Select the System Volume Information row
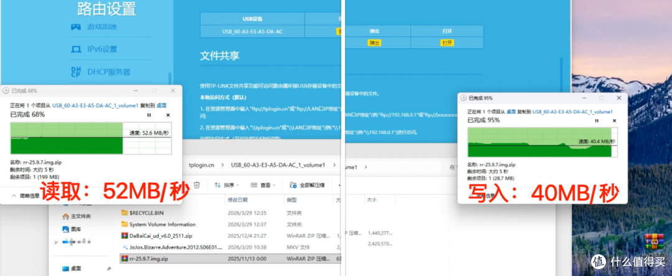Image resolution: width=672 pixels, height=276 pixels. [x=231, y=225]
